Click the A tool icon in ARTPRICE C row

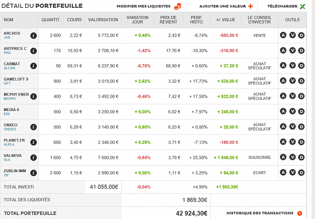tap(283, 50)
